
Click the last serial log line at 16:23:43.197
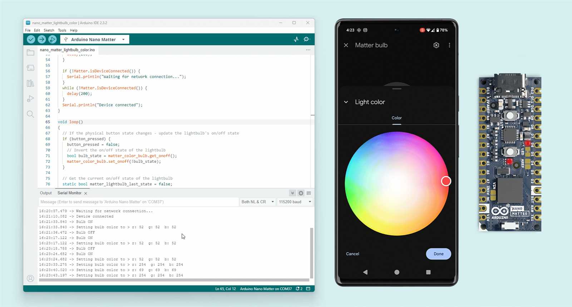(x=111, y=275)
